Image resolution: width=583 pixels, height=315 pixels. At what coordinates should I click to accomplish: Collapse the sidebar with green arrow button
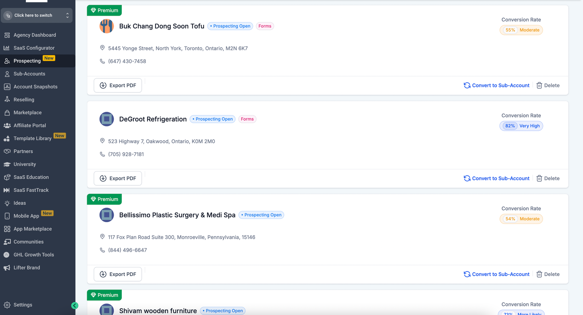(75, 306)
